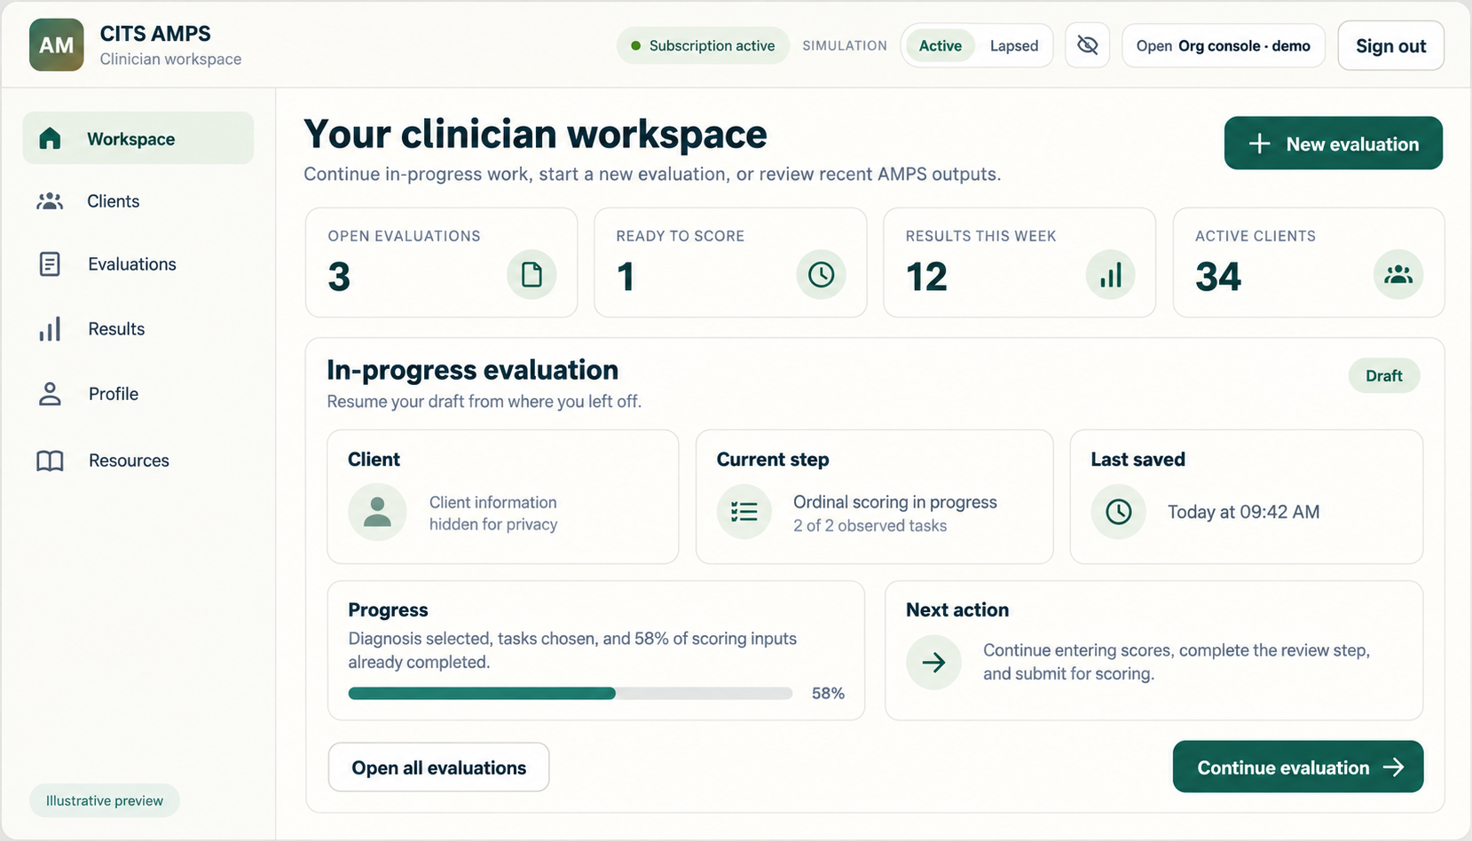Click the 58% progress bar
The height and width of the screenshot is (841, 1472).
570,694
